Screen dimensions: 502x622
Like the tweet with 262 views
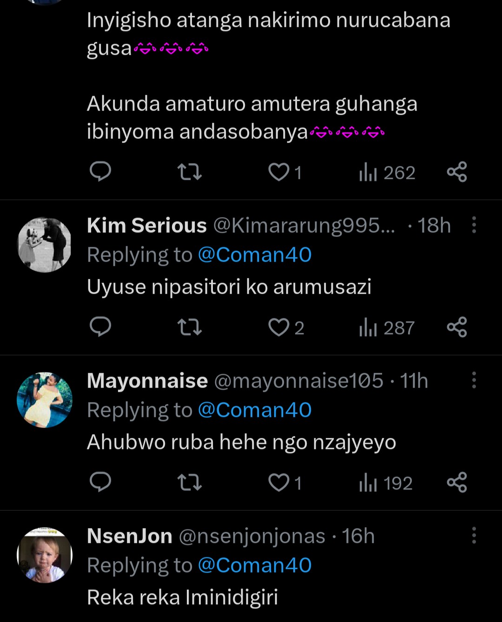pyautogui.click(x=279, y=172)
